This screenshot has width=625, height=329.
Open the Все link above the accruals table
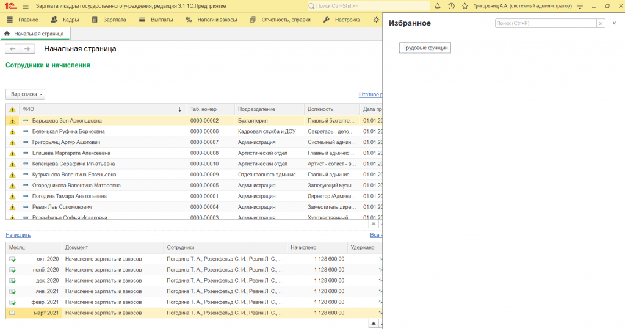375,235
